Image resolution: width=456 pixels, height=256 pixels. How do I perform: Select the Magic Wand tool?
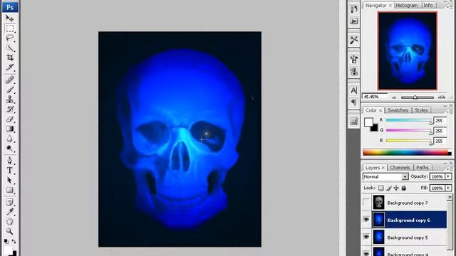pos(9,48)
